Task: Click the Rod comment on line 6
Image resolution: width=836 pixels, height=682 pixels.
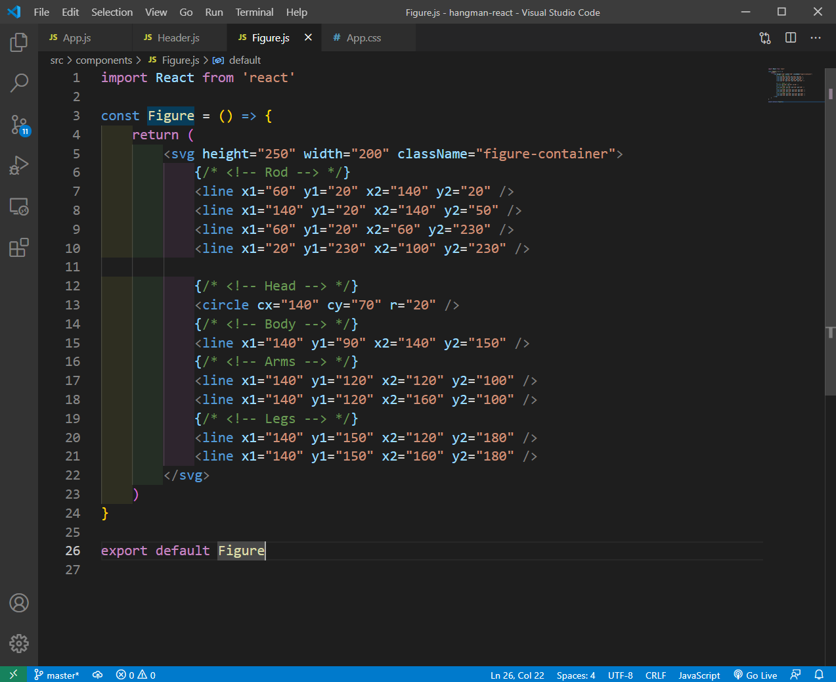Action: 273,172
